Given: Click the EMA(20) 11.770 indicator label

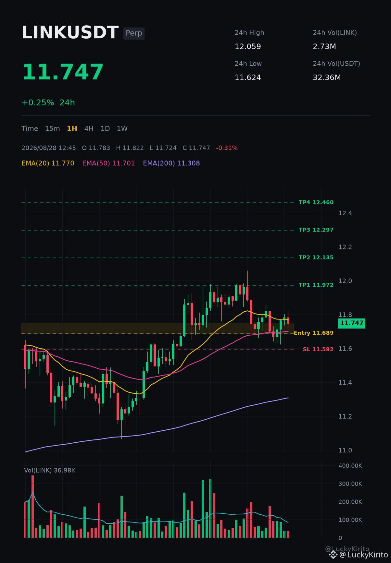Looking at the screenshot, I should tap(48, 163).
